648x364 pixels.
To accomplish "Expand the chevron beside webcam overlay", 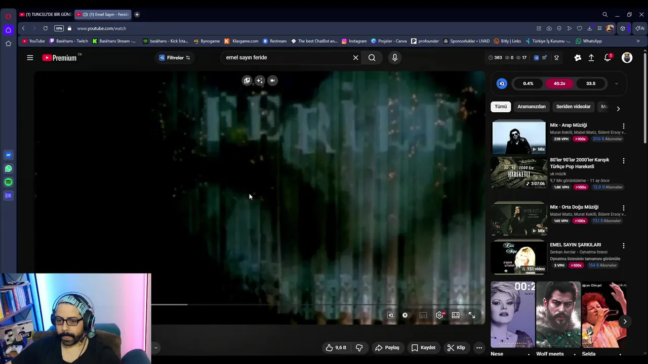I will pyautogui.click(x=156, y=347).
